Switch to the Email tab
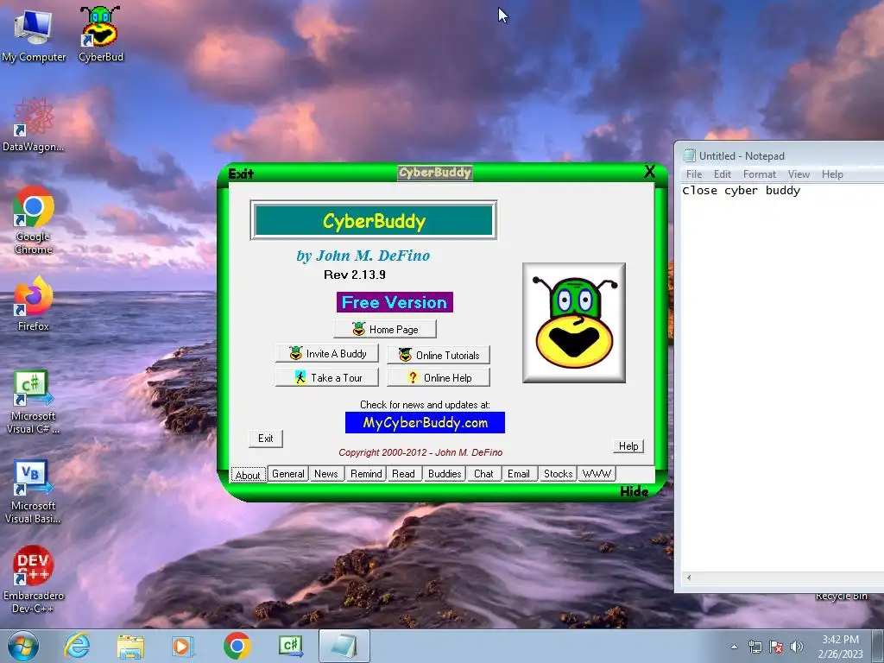Screen dimensions: 884x663 click(519, 474)
